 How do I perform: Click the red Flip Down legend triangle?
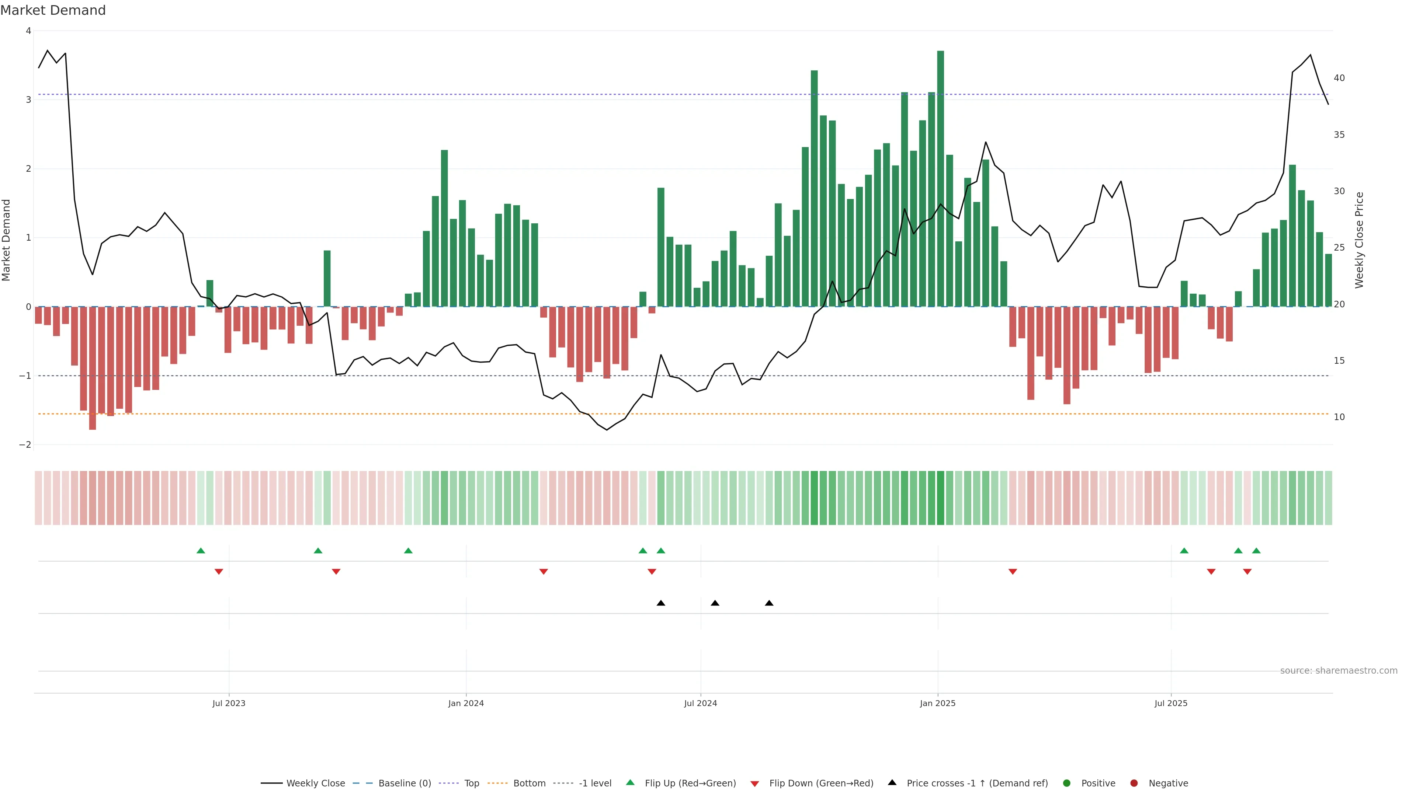pyautogui.click(x=755, y=784)
